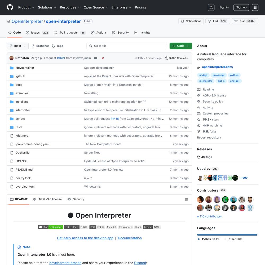Open Security policy in About sidebar
The width and height of the screenshot is (265, 265).
210,101
